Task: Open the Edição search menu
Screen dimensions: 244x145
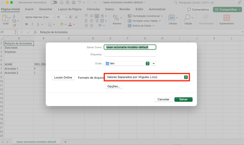Action: 188,19
